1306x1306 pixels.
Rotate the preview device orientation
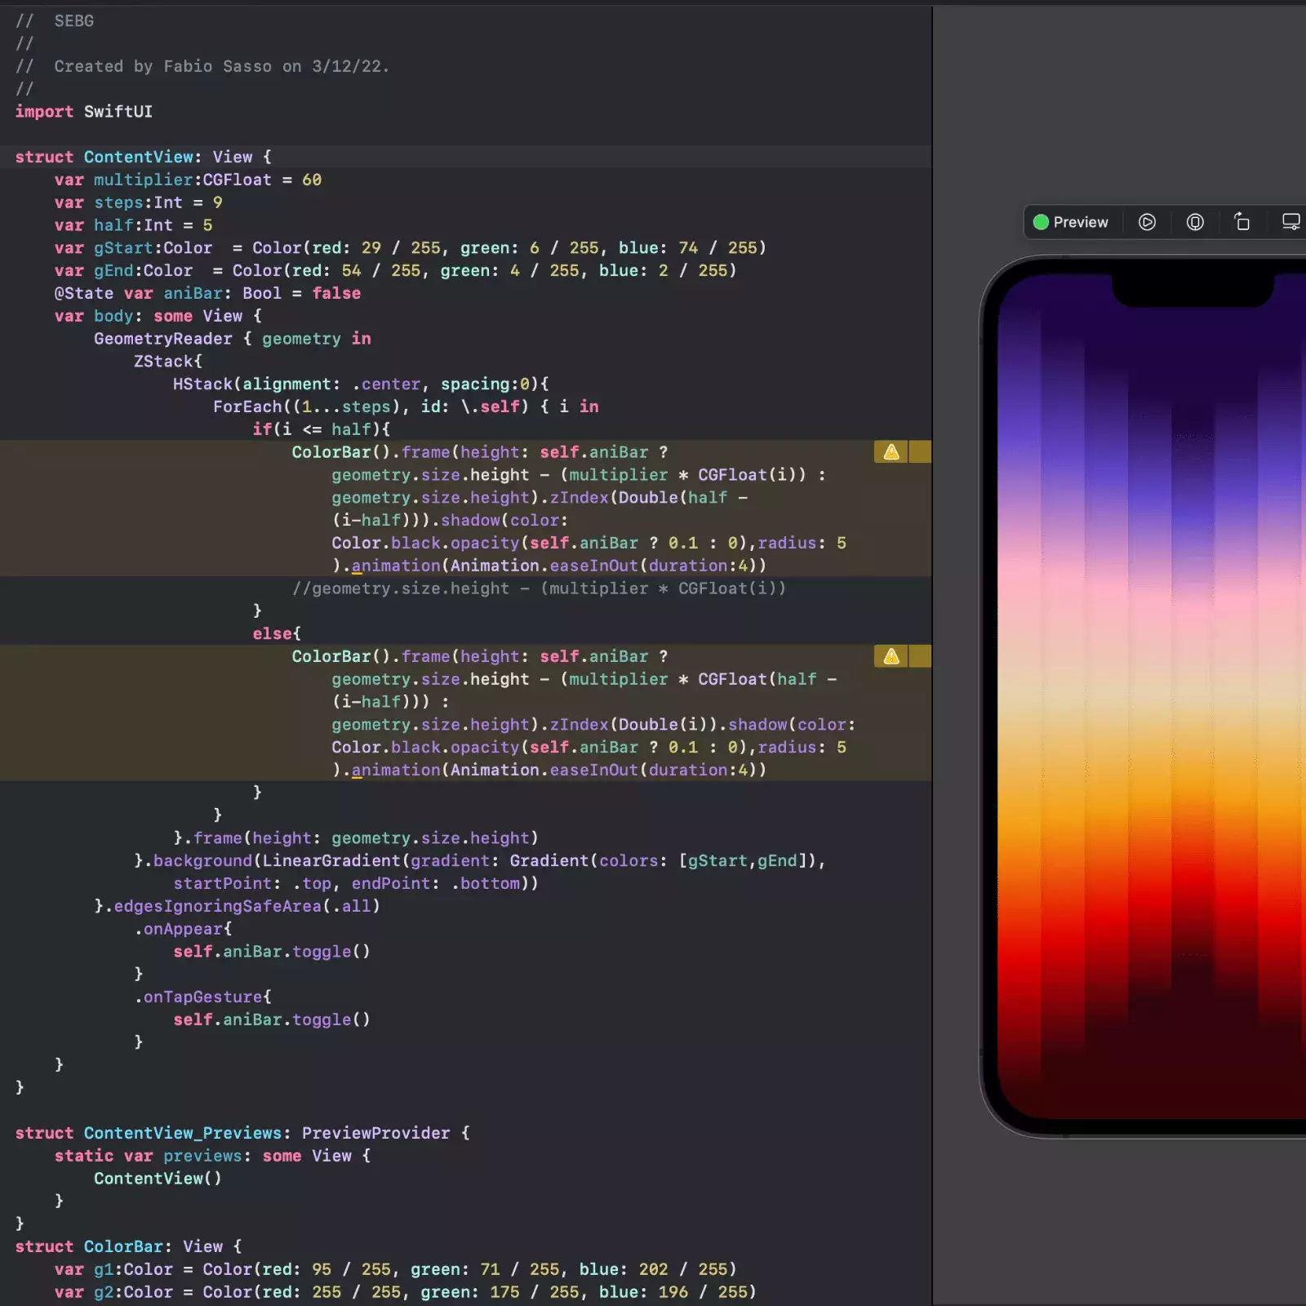click(1242, 222)
